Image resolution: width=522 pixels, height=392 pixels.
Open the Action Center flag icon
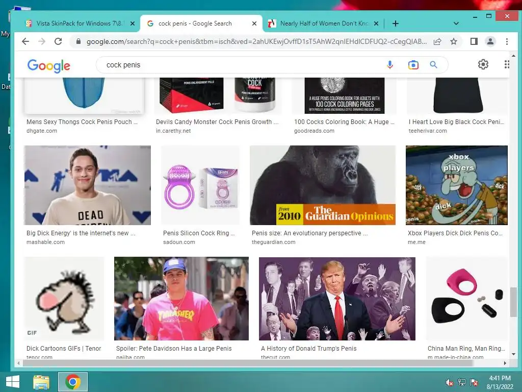[474, 382]
